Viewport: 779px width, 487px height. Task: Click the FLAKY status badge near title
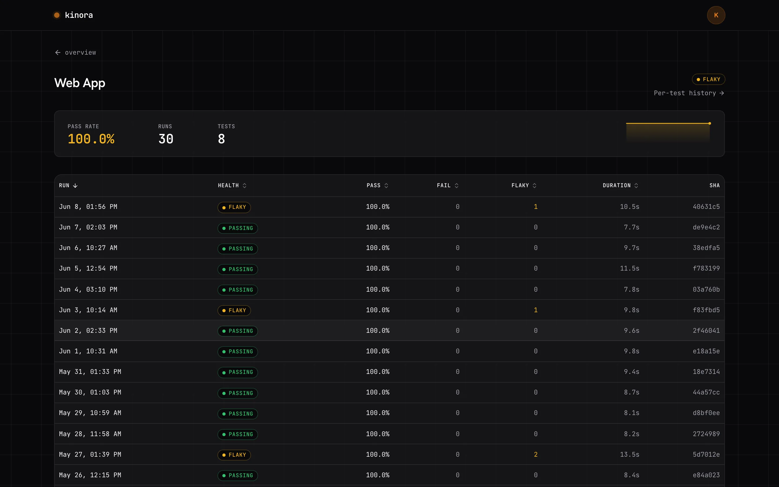(708, 79)
